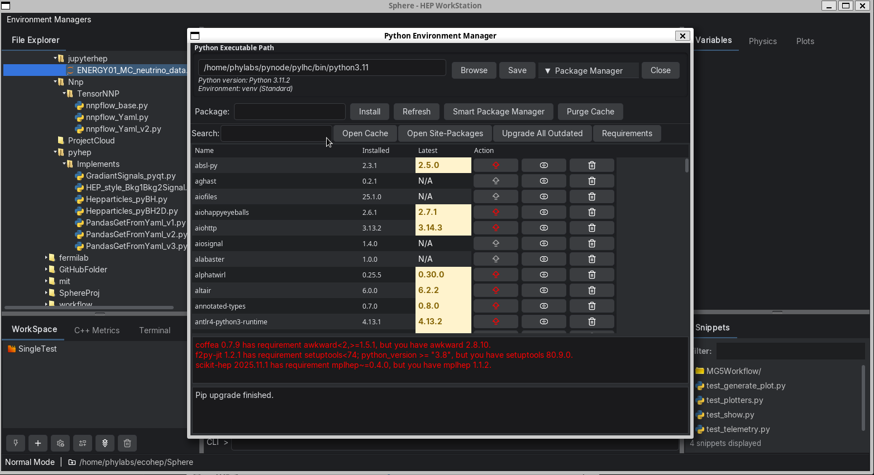Viewport: 874px width, 475px height.
Task: Expand the fermilab folder
Action: pos(46,257)
